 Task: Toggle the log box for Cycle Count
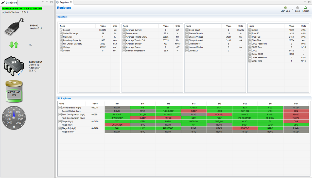[x=187, y=30]
